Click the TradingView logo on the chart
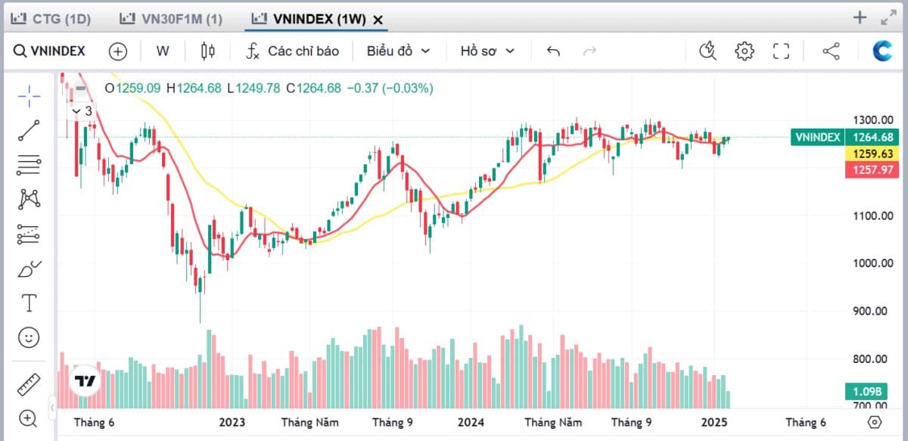Viewport: 908px width, 441px height. (x=85, y=380)
